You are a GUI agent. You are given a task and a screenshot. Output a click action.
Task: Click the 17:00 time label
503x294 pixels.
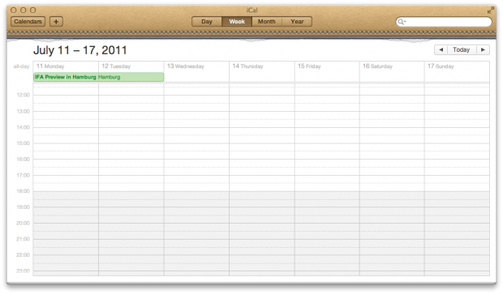(x=23, y=175)
